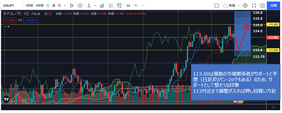Create an alert with the alarm clock icon

[119, 6]
